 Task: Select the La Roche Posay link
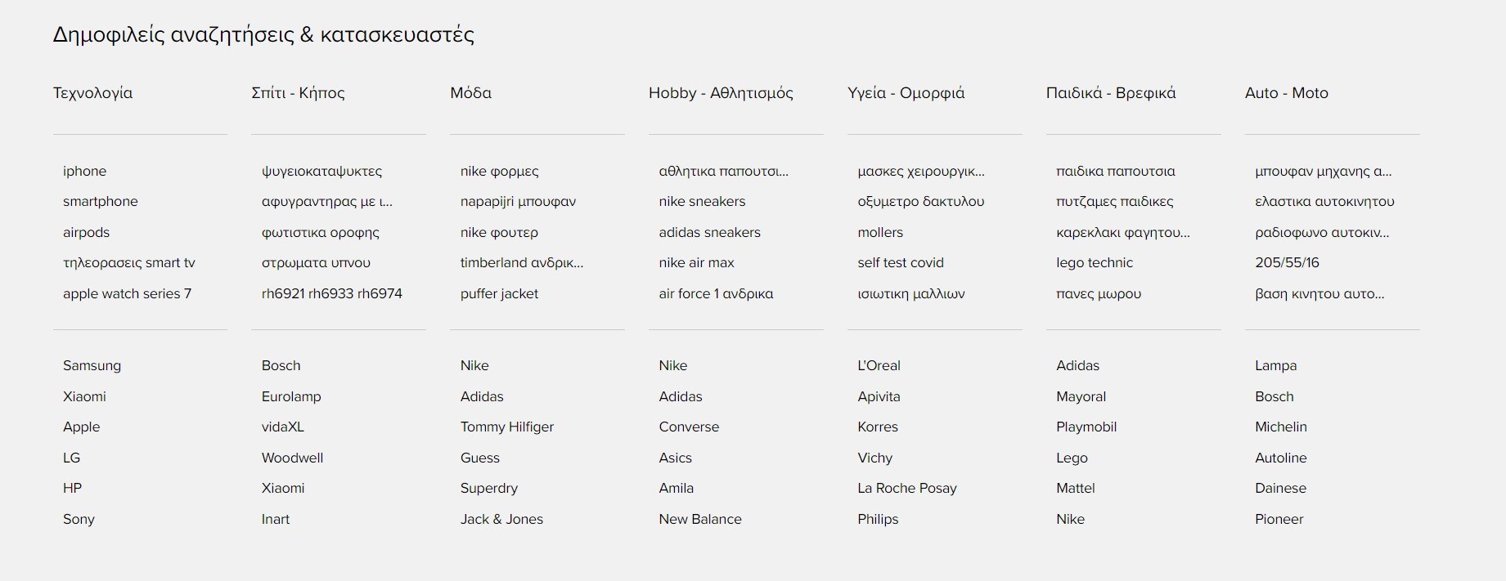(x=906, y=488)
